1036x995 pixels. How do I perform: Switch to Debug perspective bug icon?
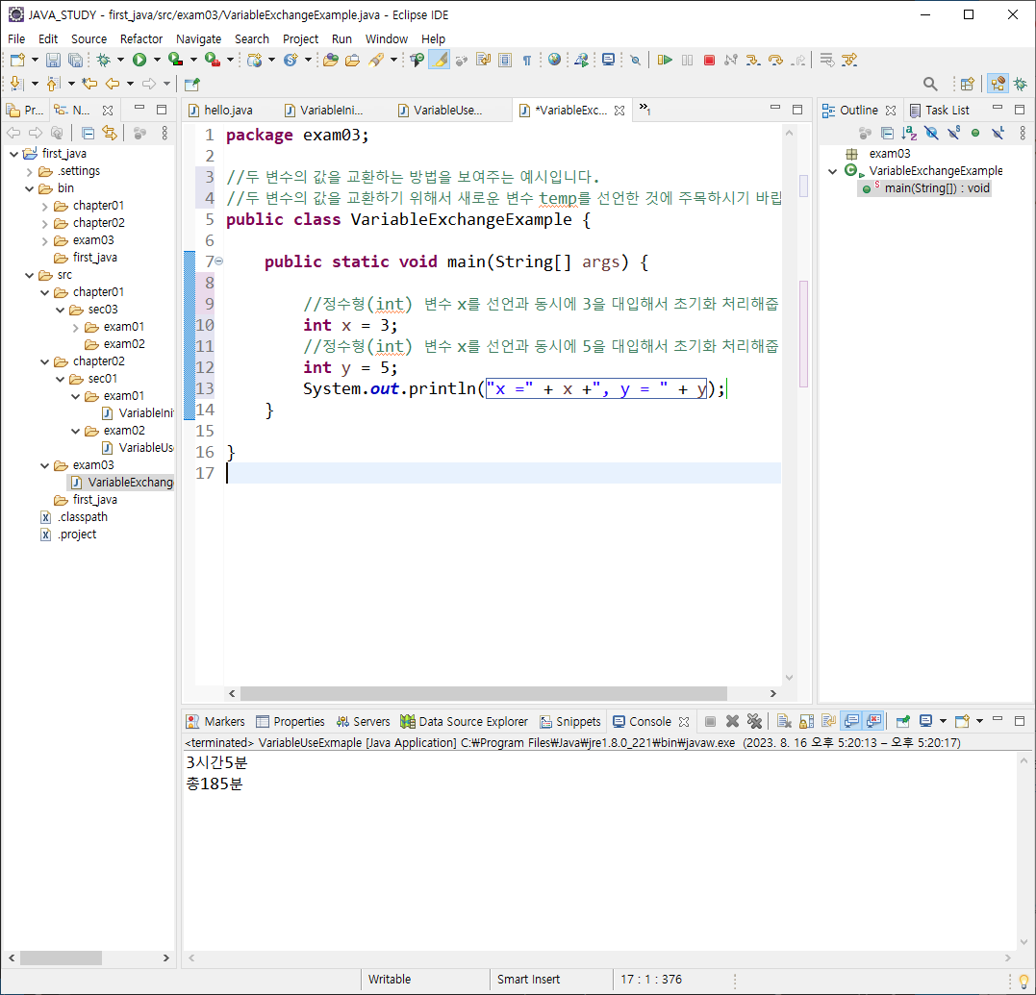point(1021,84)
